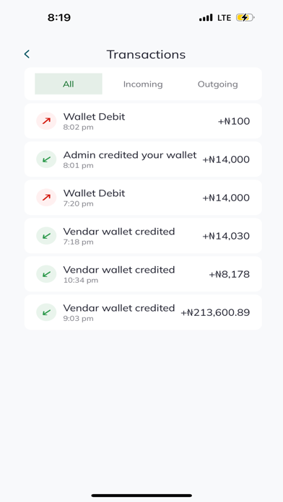The height and width of the screenshot is (502, 283).
Task: Tap green incoming arrow icon at 10:34 pm
Action: click(x=46, y=274)
